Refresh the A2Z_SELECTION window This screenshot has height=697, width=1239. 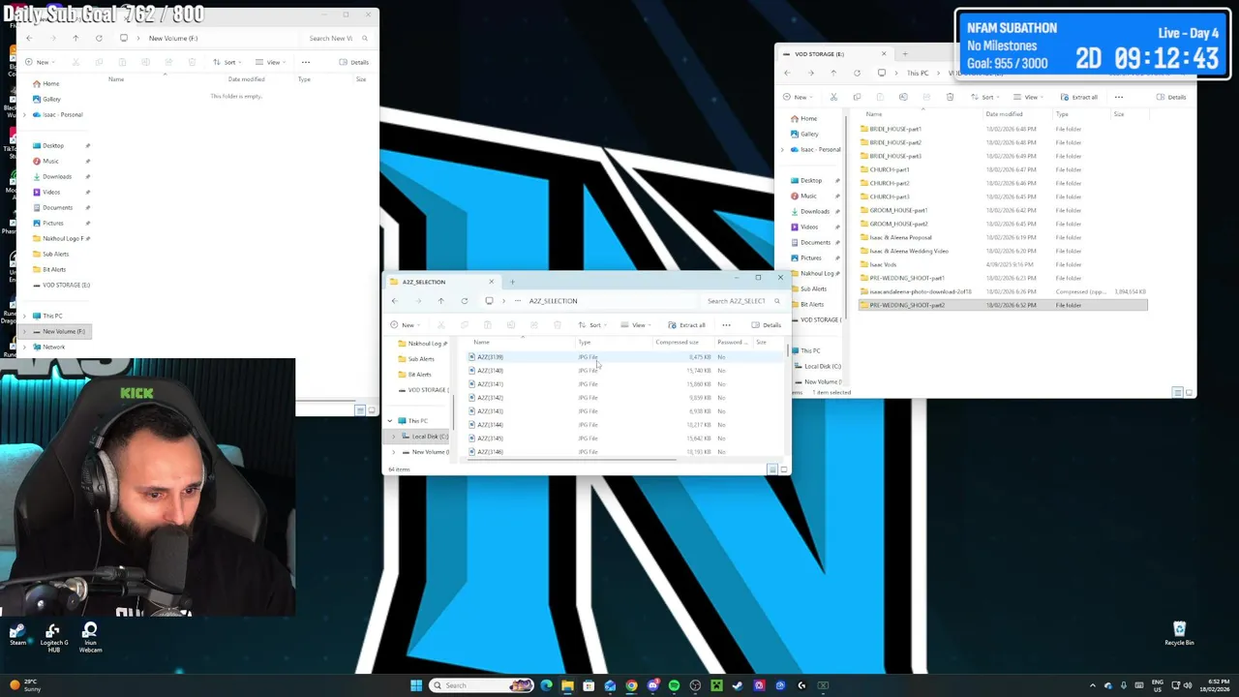[x=465, y=301]
